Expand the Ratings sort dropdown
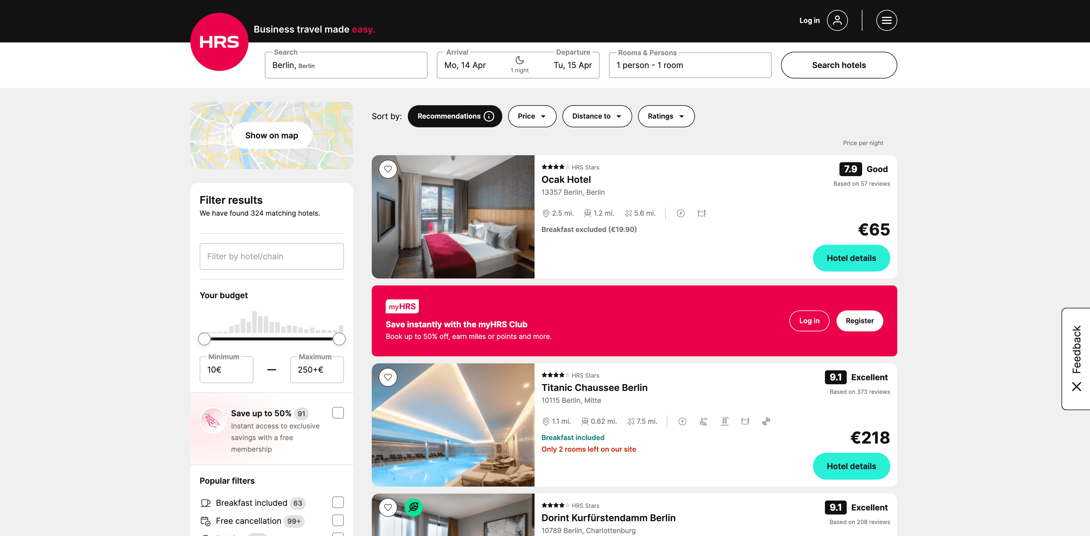Screen dimensions: 1090x536 point(666,116)
